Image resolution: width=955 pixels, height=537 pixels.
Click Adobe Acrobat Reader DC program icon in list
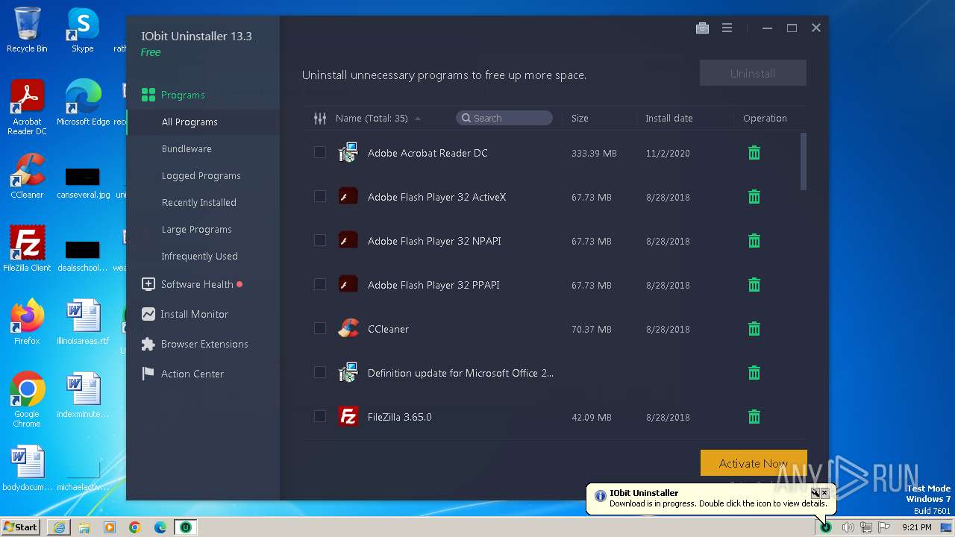348,153
